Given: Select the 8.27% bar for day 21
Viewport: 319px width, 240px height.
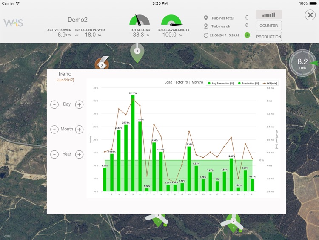Looking at the screenshot, I should pyautogui.click(x=245, y=181).
